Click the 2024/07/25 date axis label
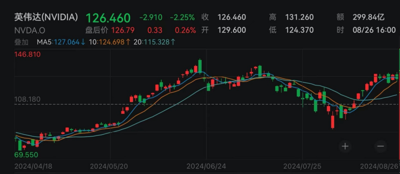 302,166
